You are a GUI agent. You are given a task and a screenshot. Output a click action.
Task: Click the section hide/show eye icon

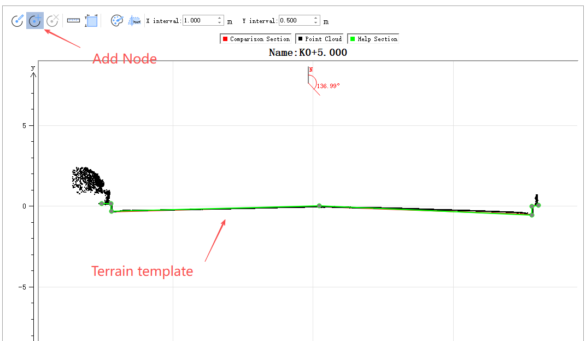[134, 21]
